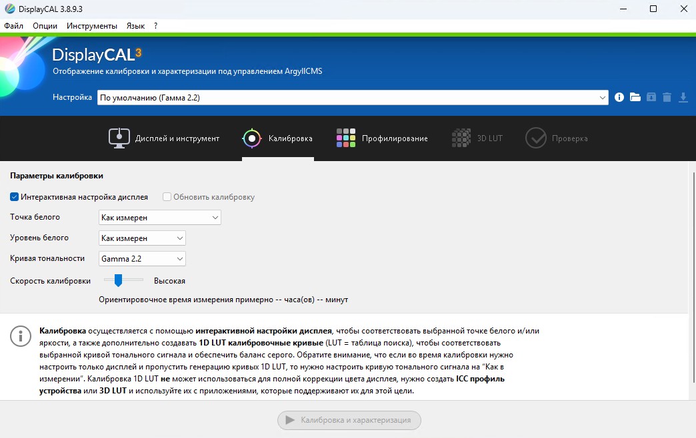Click the settings info icon
696x438 pixels.
tap(619, 98)
